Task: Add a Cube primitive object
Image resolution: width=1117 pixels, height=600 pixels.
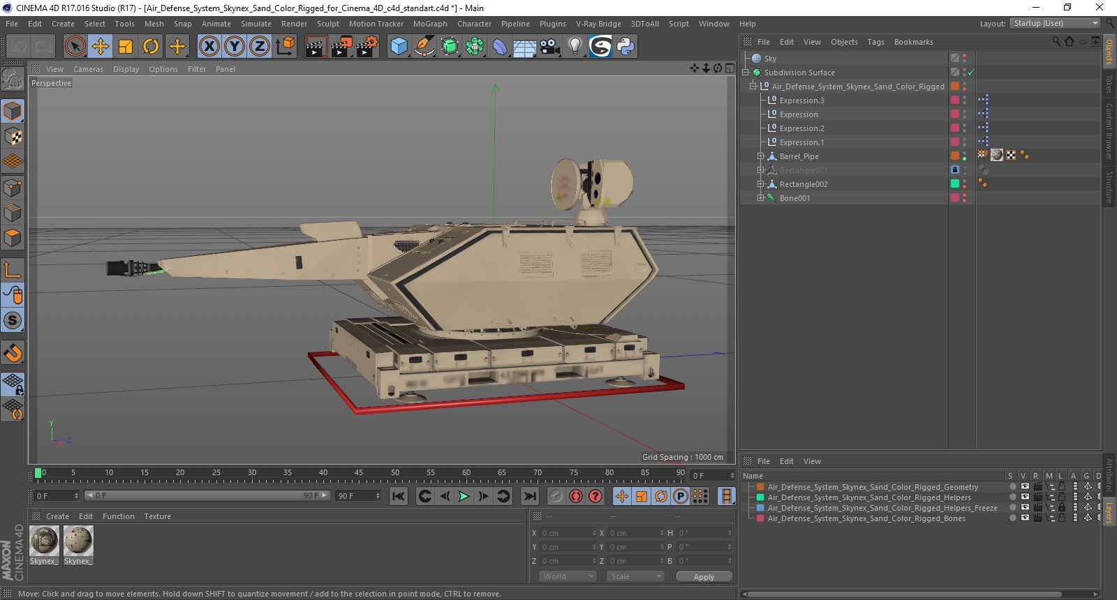Action: [x=399, y=47]
